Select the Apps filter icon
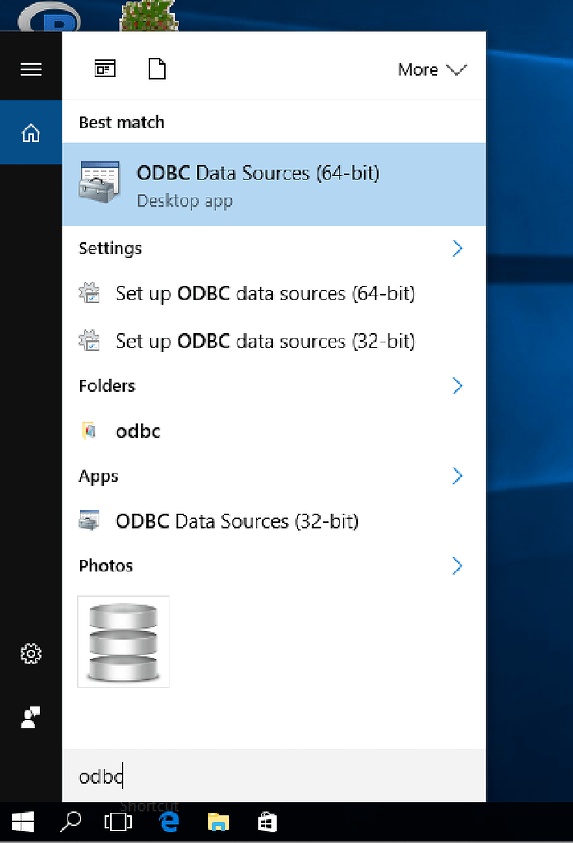 click(x=105, y=69)
